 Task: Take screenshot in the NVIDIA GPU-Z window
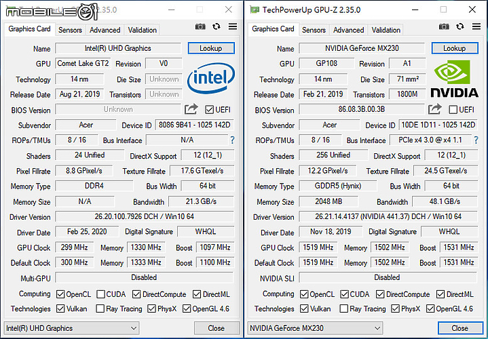coord(444,26)
